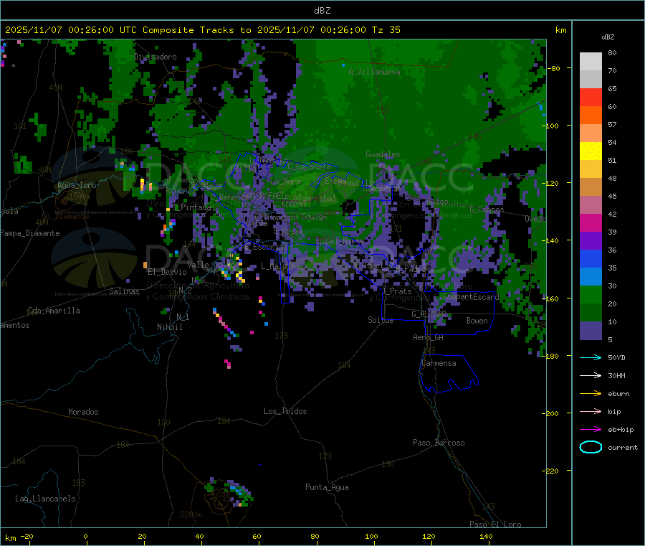Viewport: 645px width, 546px height.
Task: Click the L_Prats place label
Action: 396,291
